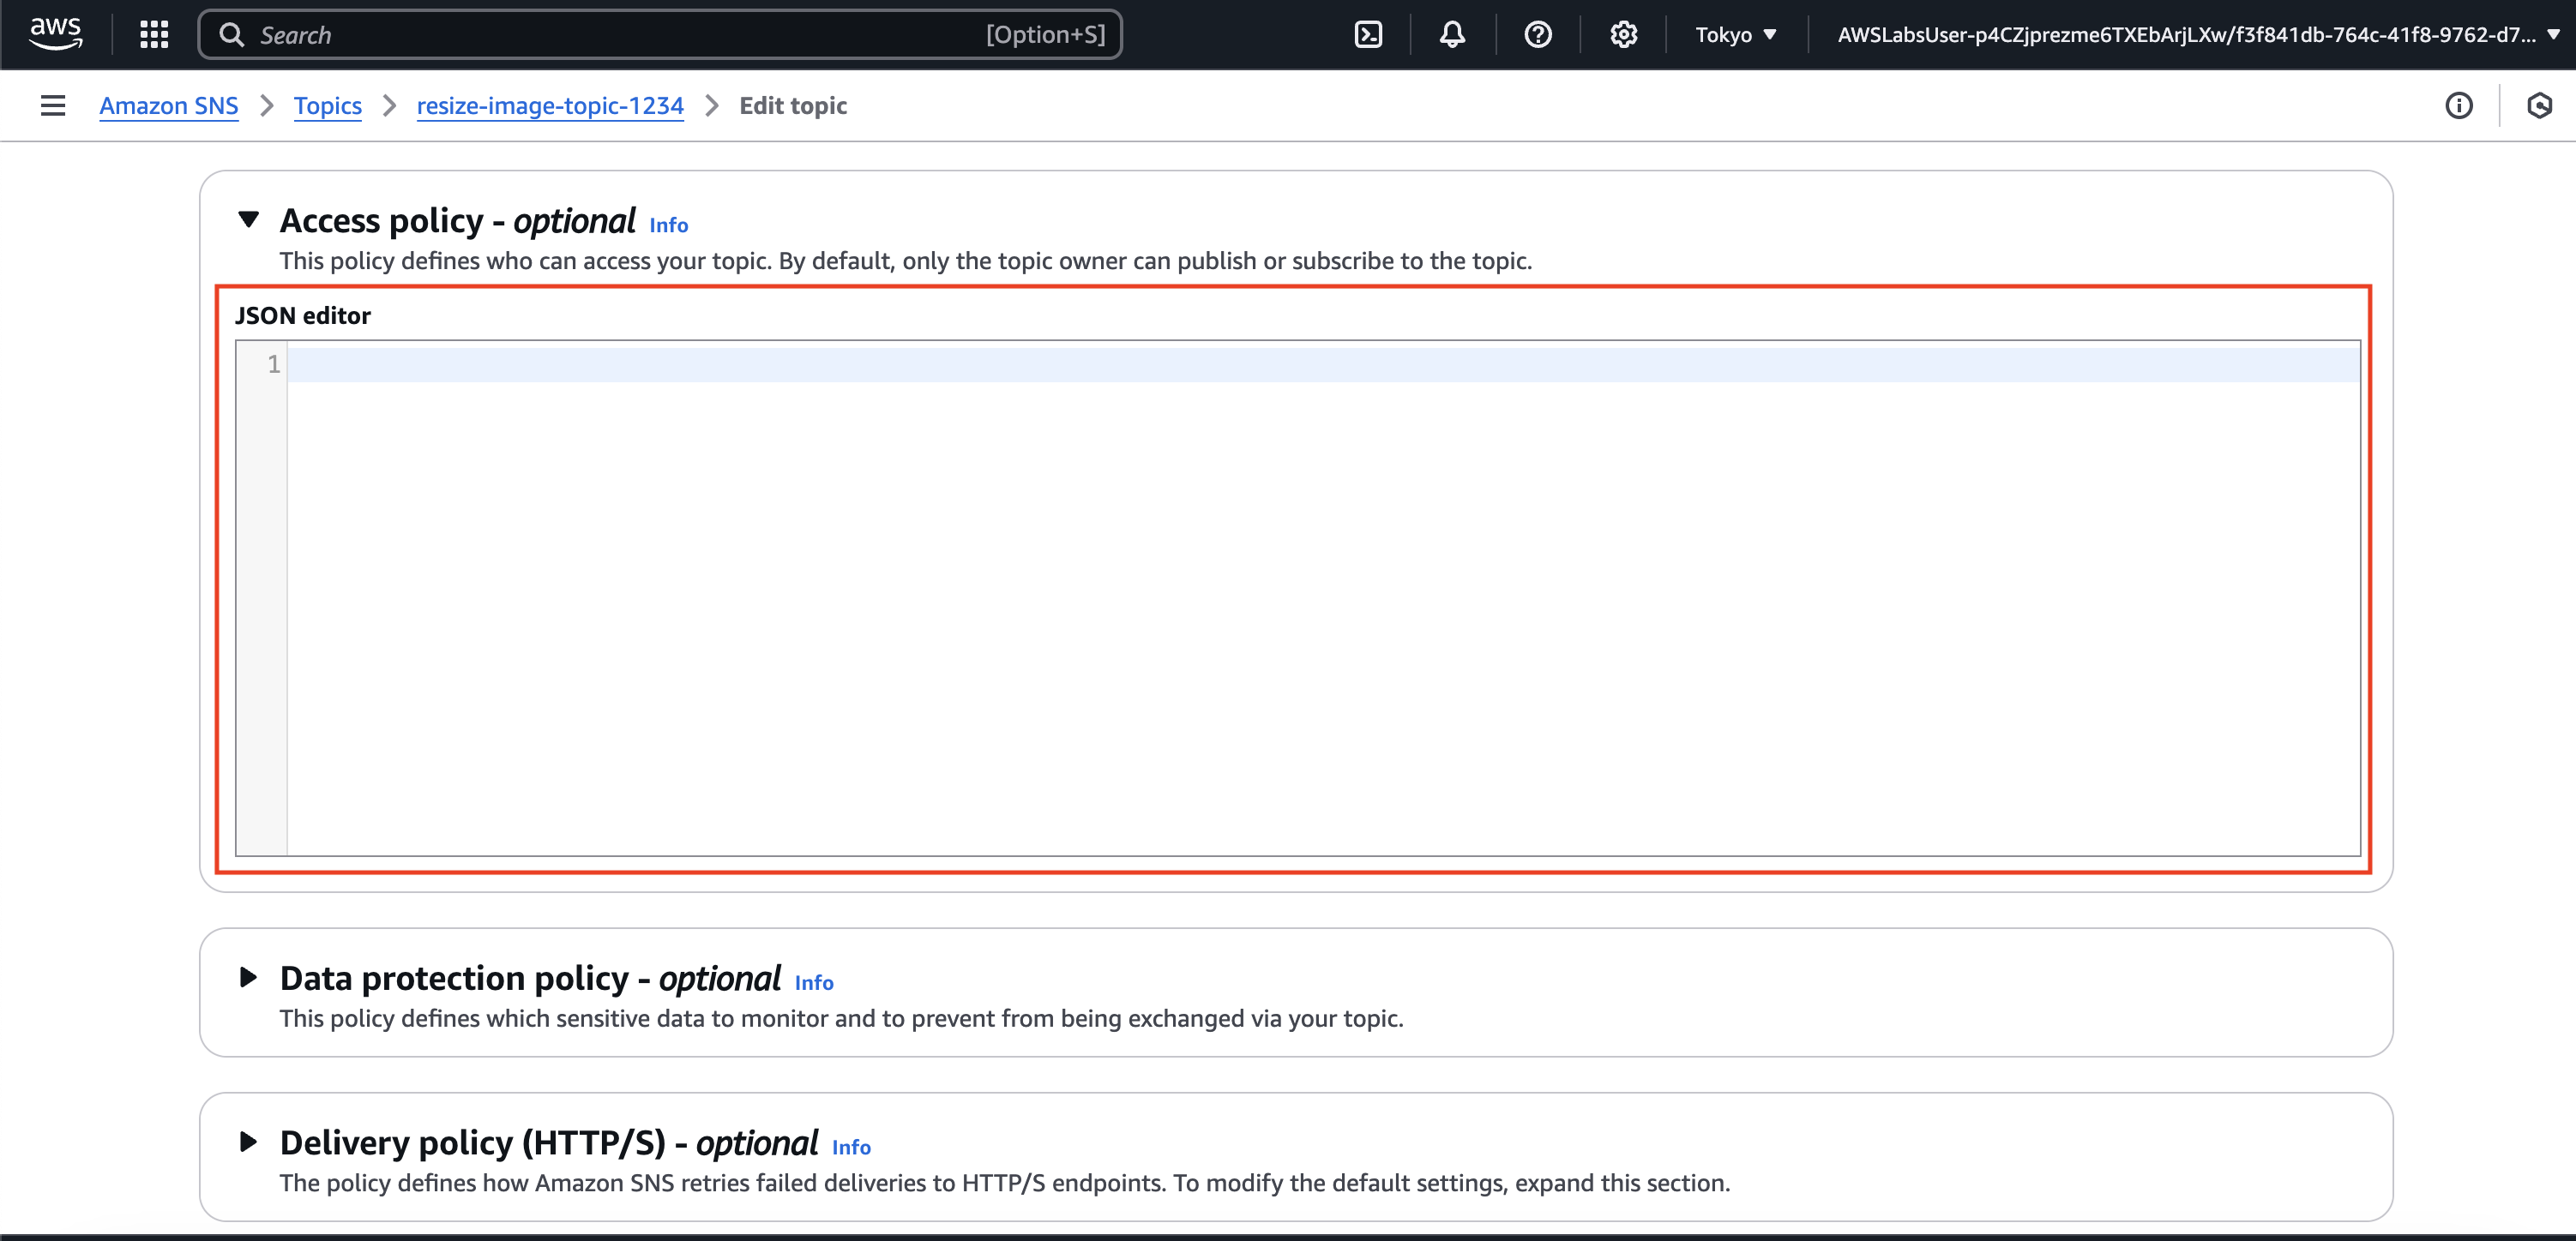Open Info link for Access policy
Screen dimensions: 2576x1241
[x=669, y=225]
